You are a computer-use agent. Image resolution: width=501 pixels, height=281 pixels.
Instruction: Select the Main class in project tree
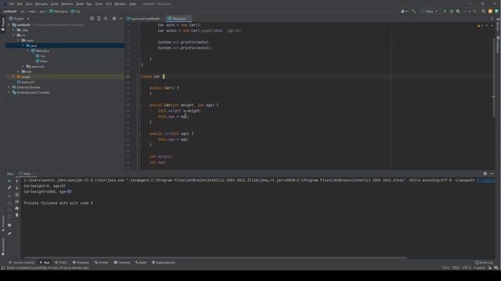click(41, 61)
